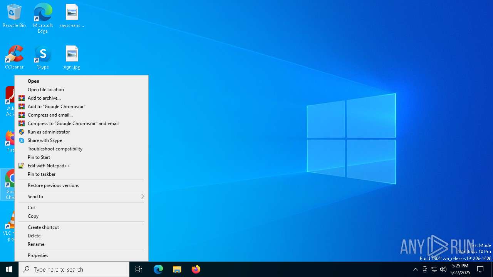Choose Properties in the context menu
The height and width of the screenshot is (277, 493).
(x=81, y=255)
